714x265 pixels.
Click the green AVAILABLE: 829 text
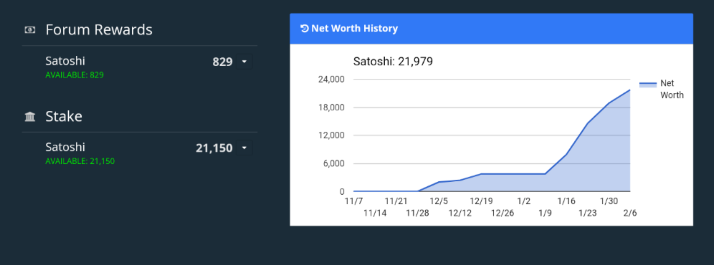coord(74,75)
